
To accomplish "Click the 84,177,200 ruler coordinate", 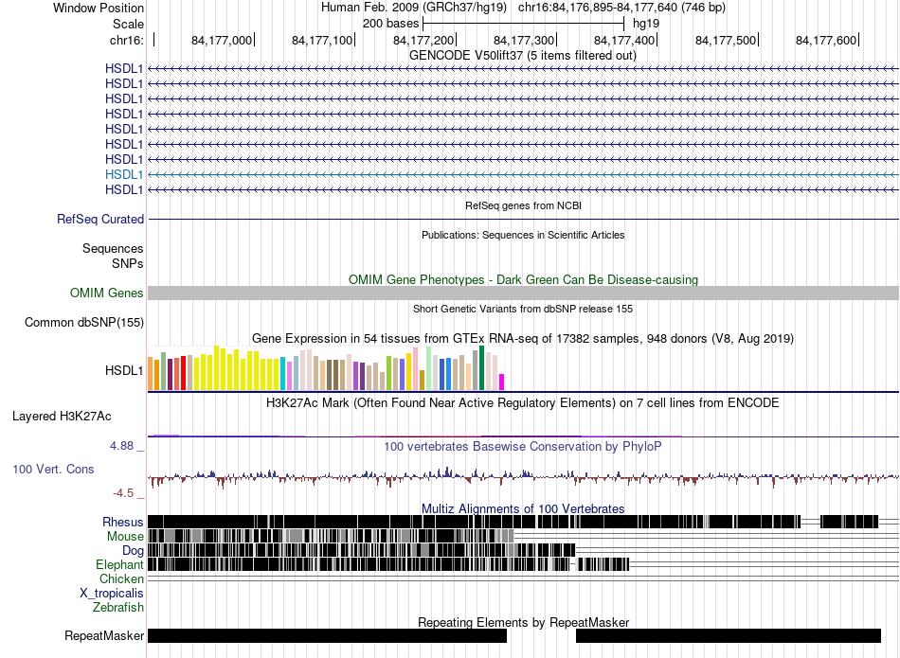I will [423, 40].
